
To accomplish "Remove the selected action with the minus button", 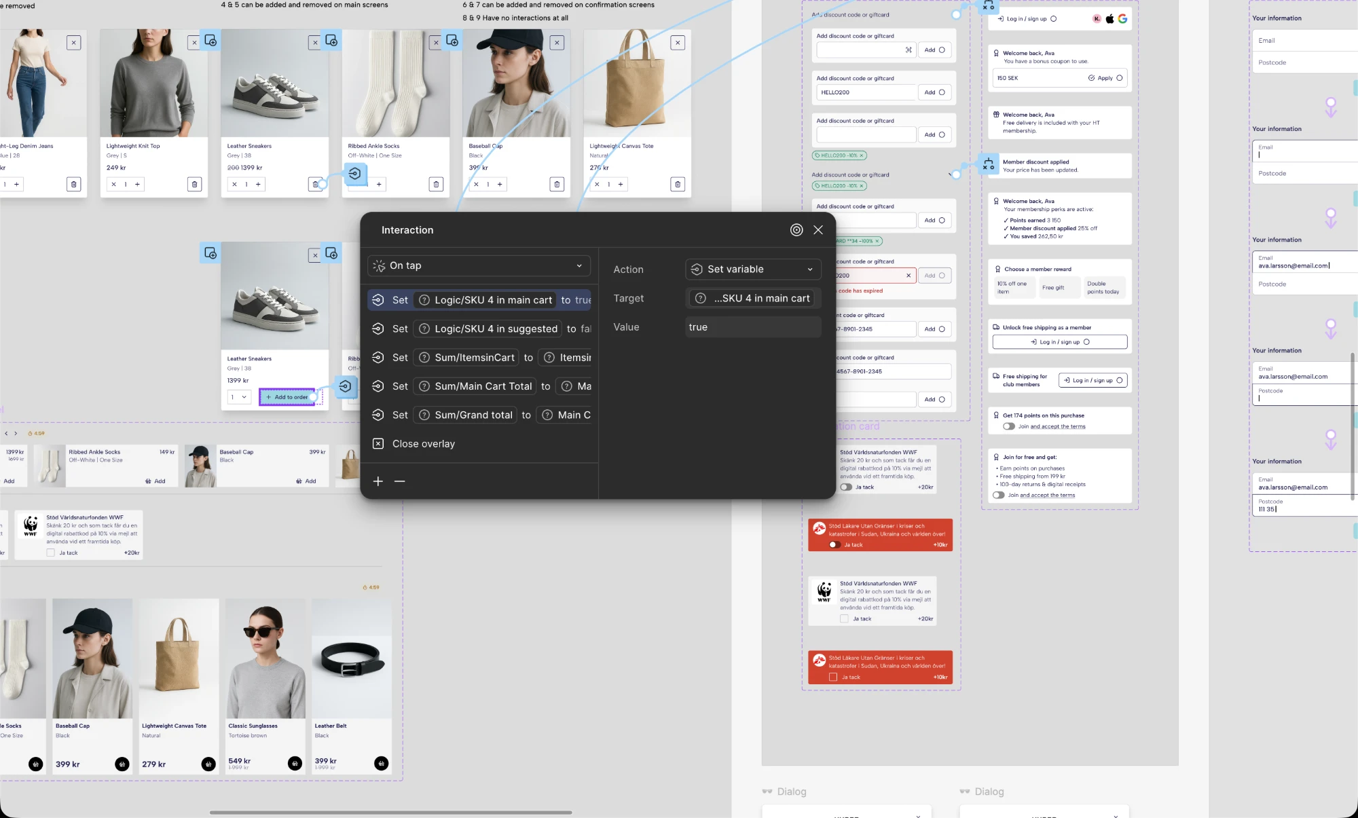I will (399, 481).
